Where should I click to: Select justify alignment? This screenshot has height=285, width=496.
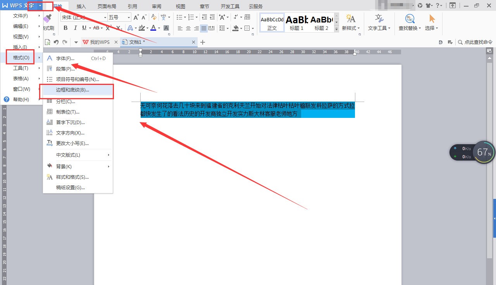[x=204, y=28]
